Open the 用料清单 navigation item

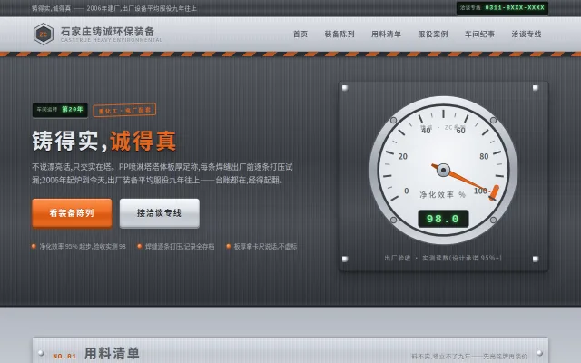[386, 34]
